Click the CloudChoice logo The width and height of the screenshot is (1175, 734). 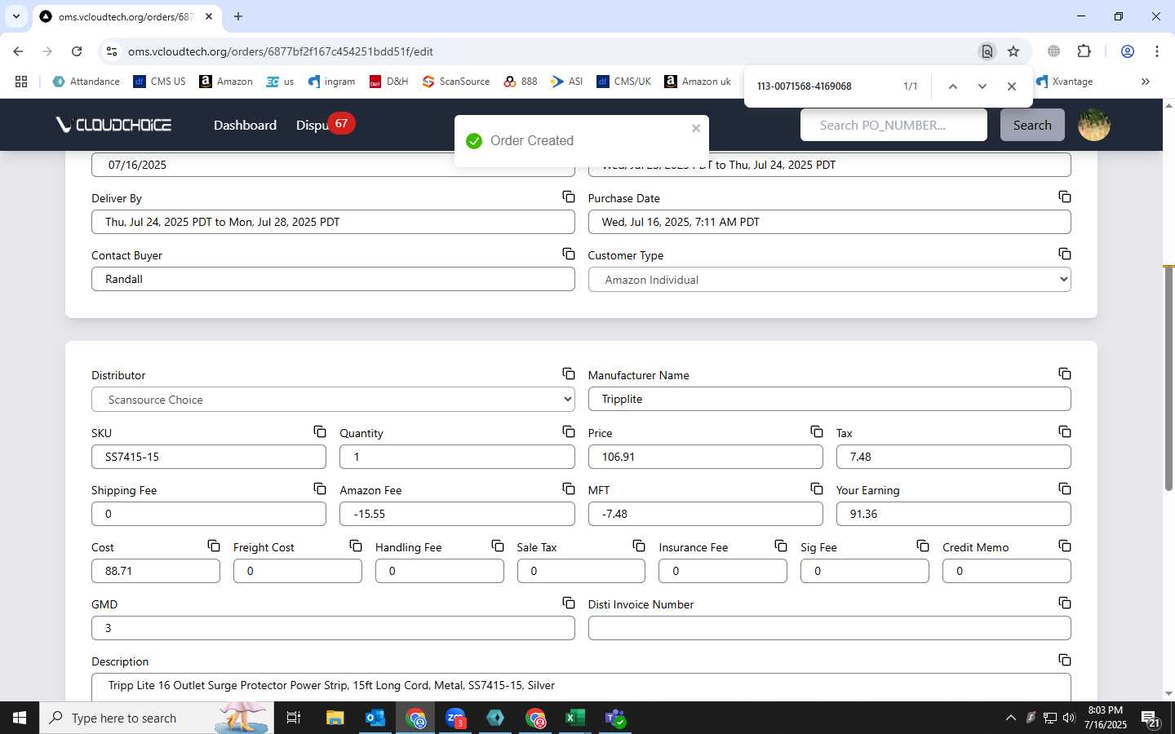pos(113,125)
